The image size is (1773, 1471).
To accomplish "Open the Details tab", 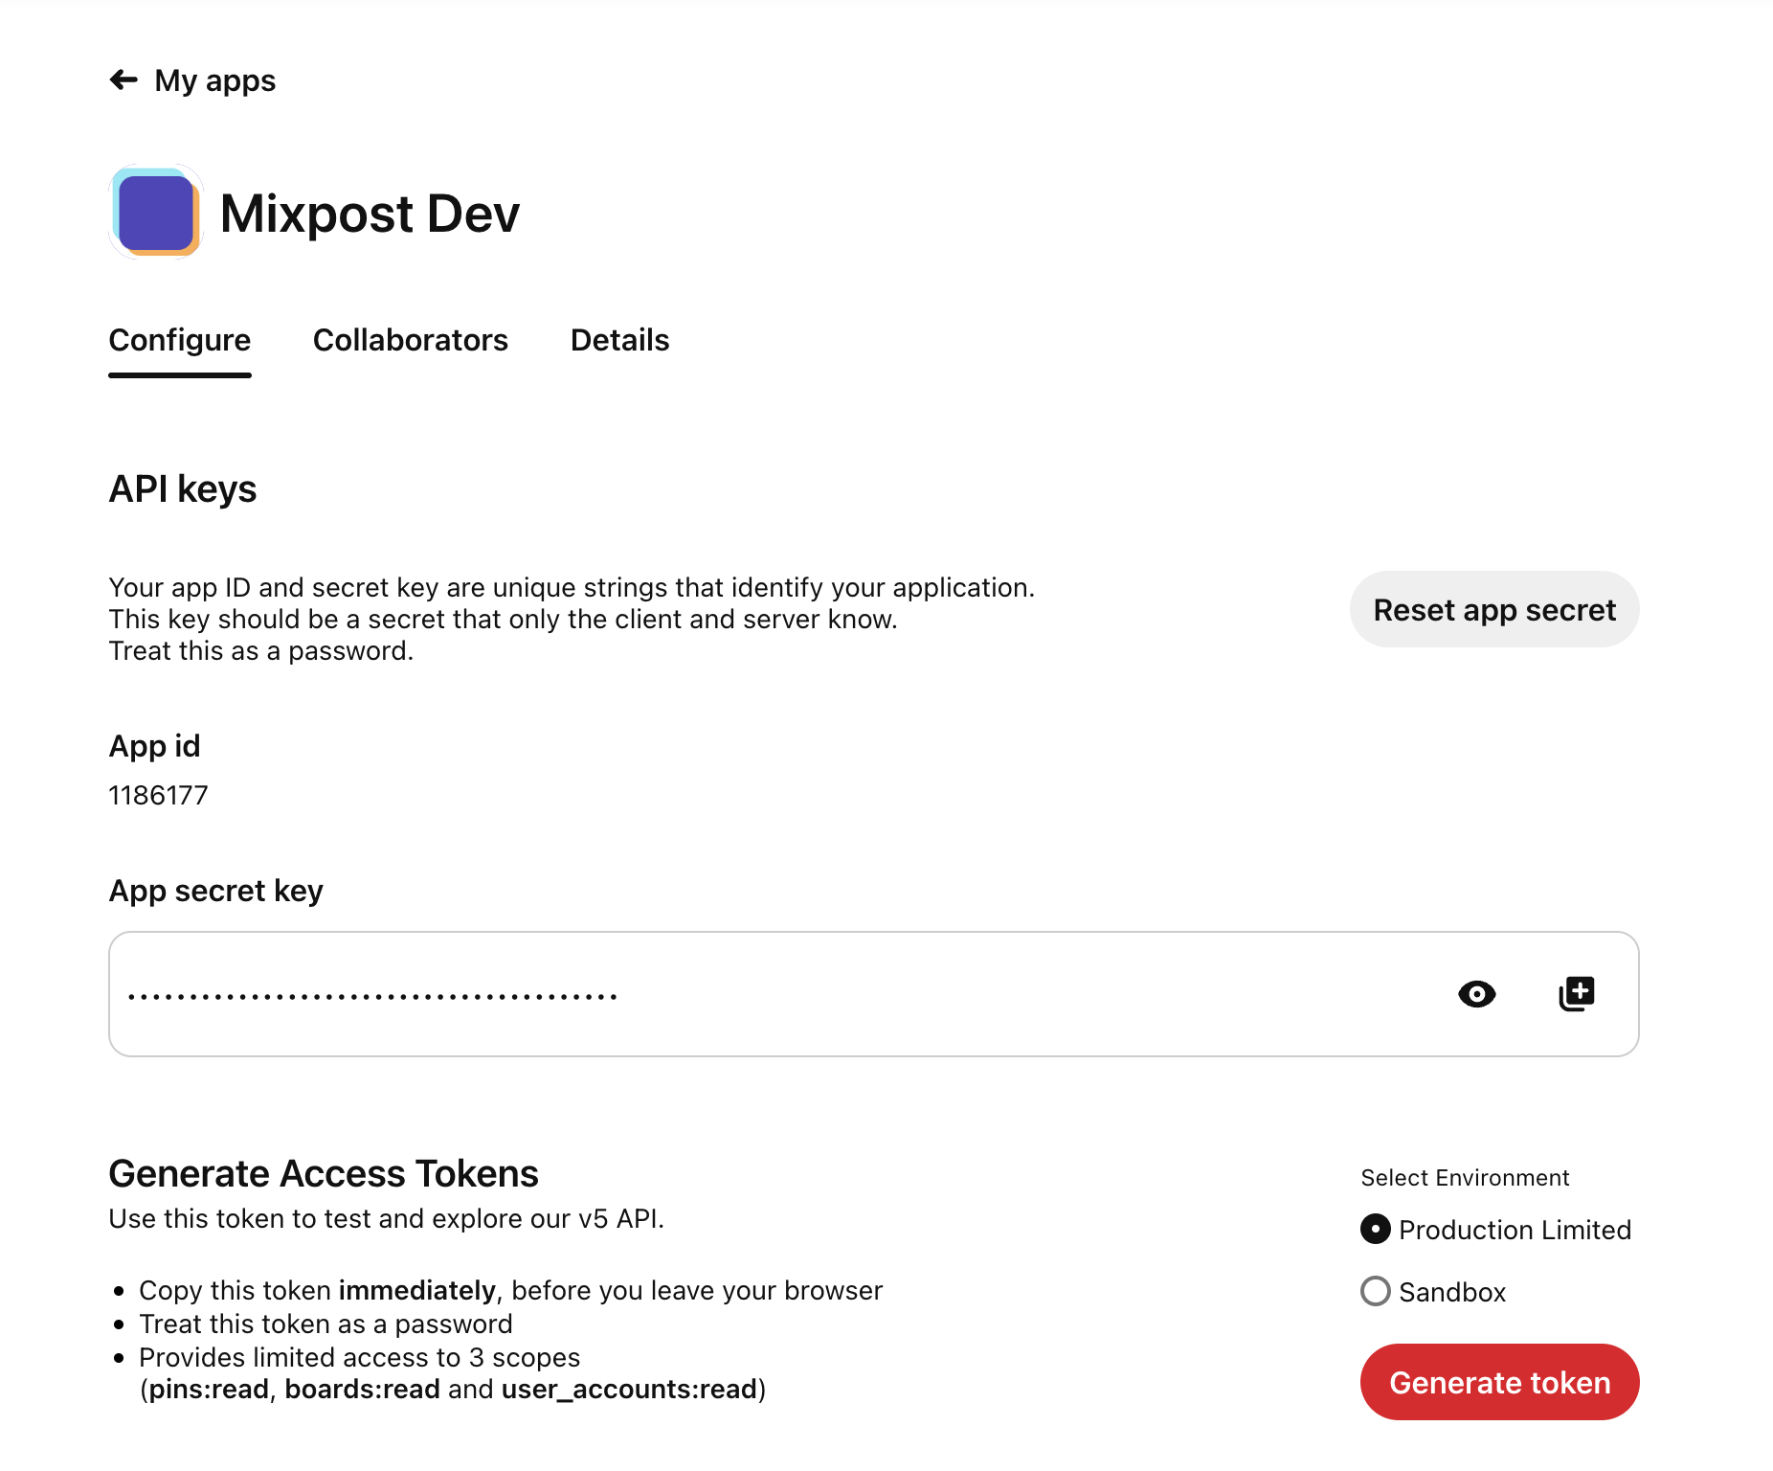I will pyautogui.click(x=620, y=341).
